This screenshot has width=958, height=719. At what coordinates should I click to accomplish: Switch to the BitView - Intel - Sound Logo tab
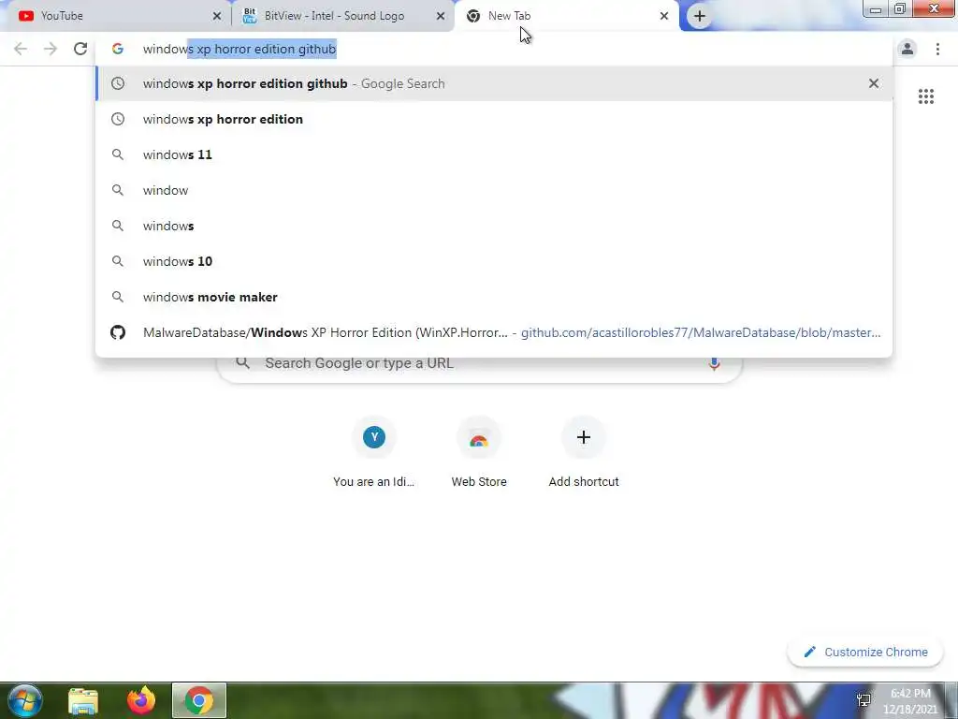(343, 16)
